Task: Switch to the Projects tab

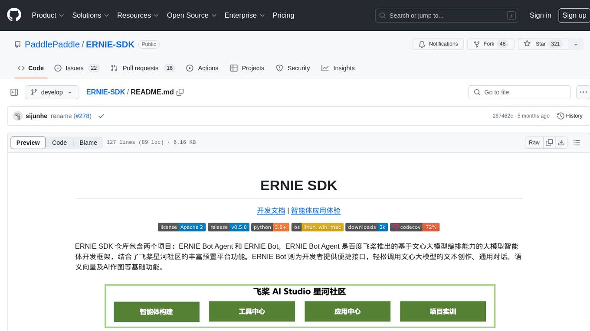Action: pos(247,68)
